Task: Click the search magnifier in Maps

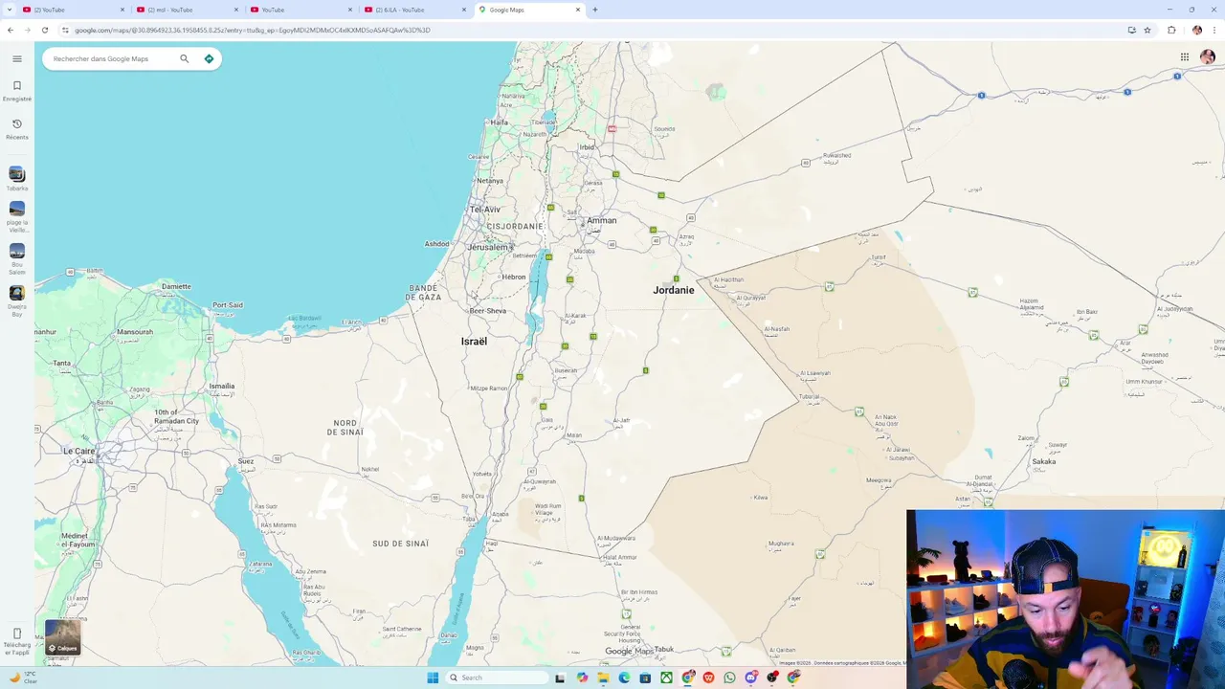Action: 185,58
